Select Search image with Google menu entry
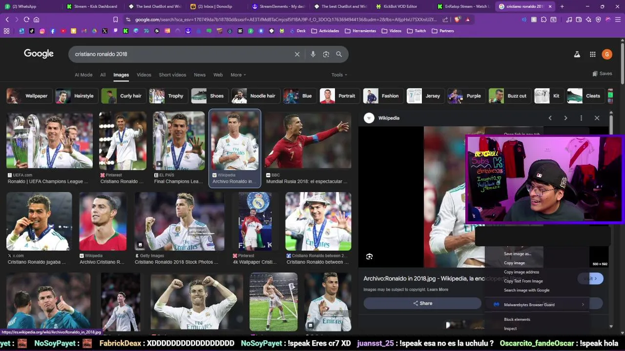Viewport: 625px width, 351px height. [x=527, y=290]
